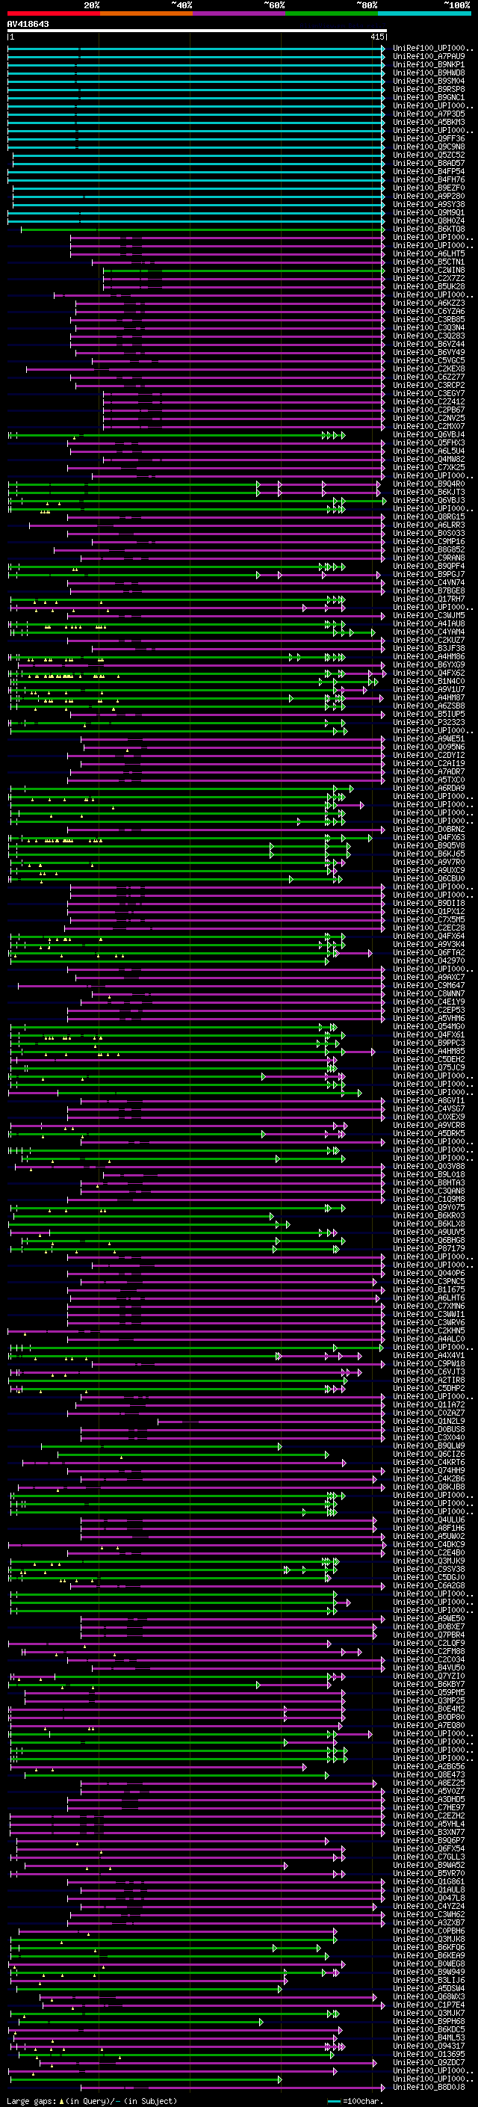Screen dimensions: 478x2107
Task: Open last hit UniRef100_B8DQJ8
Action: click(429, 2087)
